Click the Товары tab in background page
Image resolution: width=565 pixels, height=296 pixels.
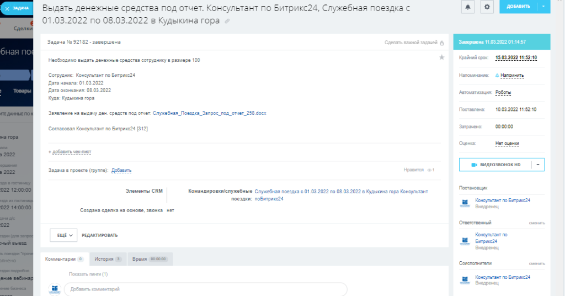[22, 91]
